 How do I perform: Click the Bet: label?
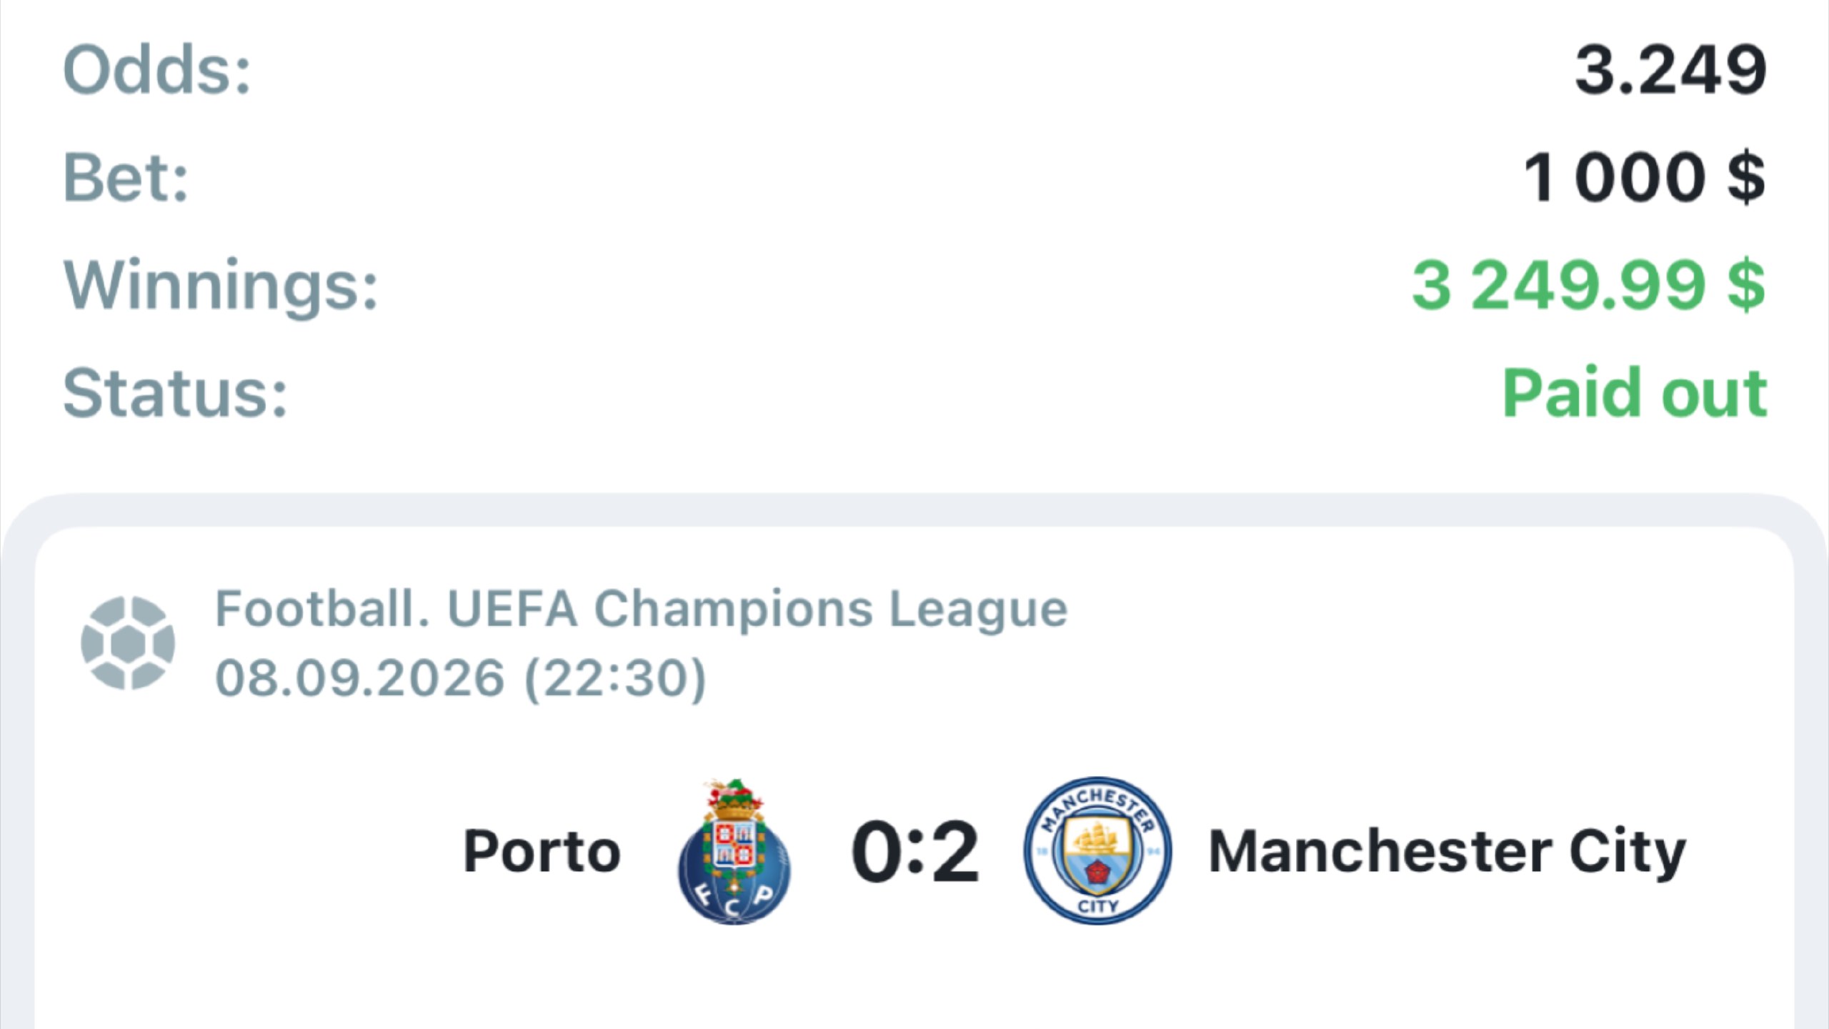click(126, 177)
